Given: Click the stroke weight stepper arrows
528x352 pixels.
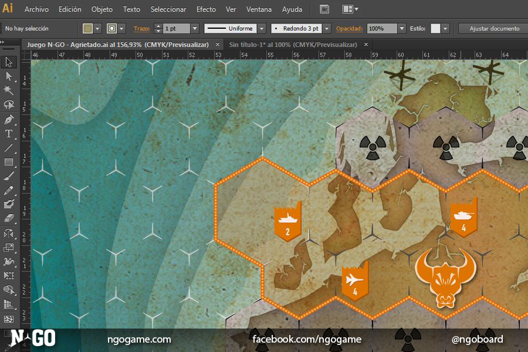Looking at the screenshot, I should (158, 28).
